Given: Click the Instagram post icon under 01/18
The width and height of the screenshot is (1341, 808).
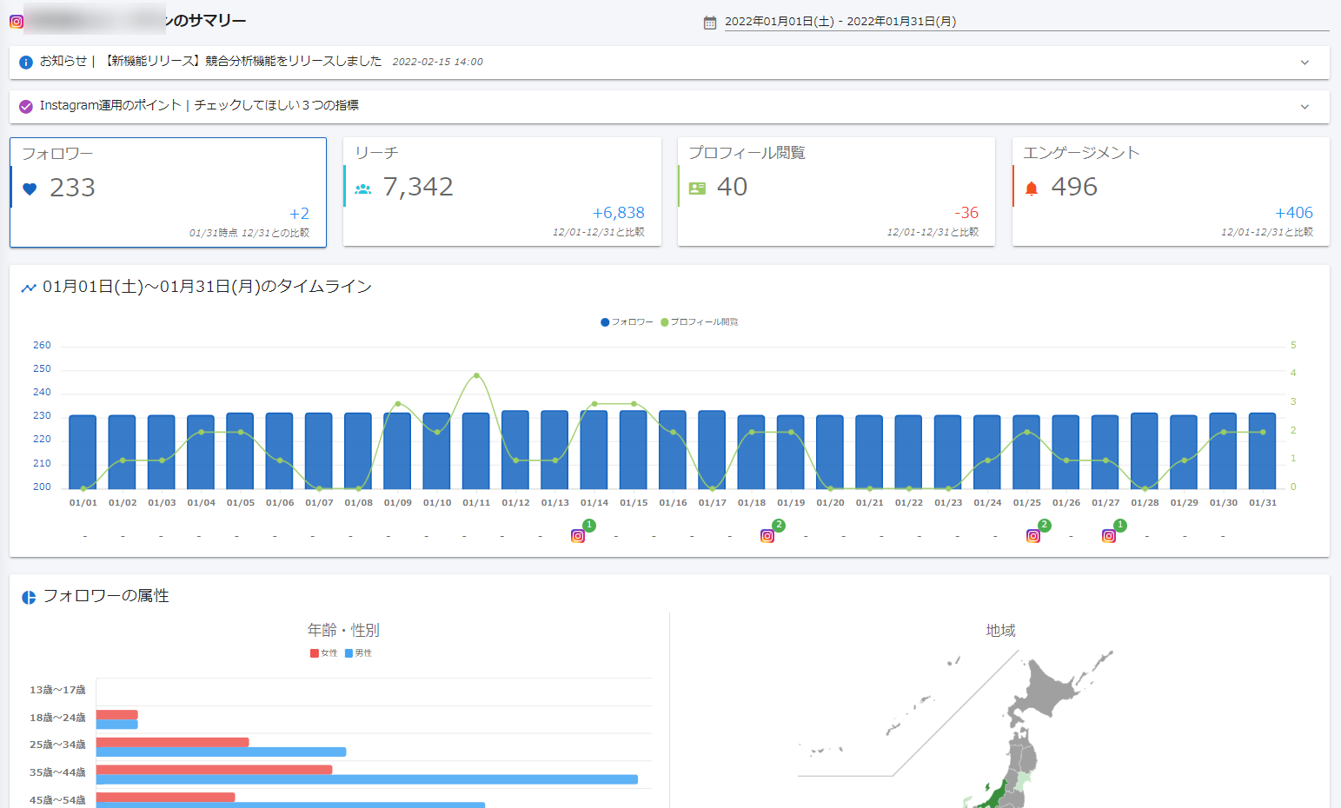Looking at the screenshot, I should pos(767,536).
